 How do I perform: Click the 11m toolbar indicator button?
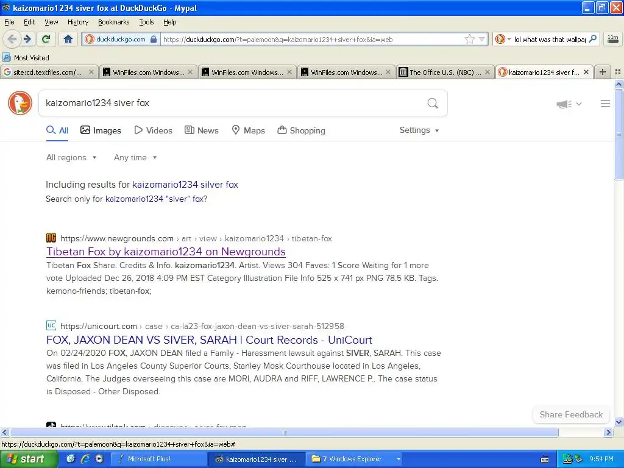(613, 38)
